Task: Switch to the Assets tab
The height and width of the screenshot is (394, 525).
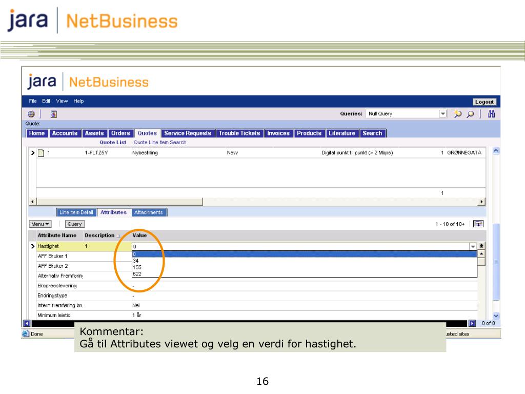Action: (x=94, y=133)
